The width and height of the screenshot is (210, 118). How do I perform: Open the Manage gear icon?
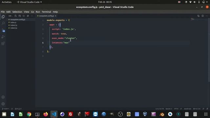point(3,104)
